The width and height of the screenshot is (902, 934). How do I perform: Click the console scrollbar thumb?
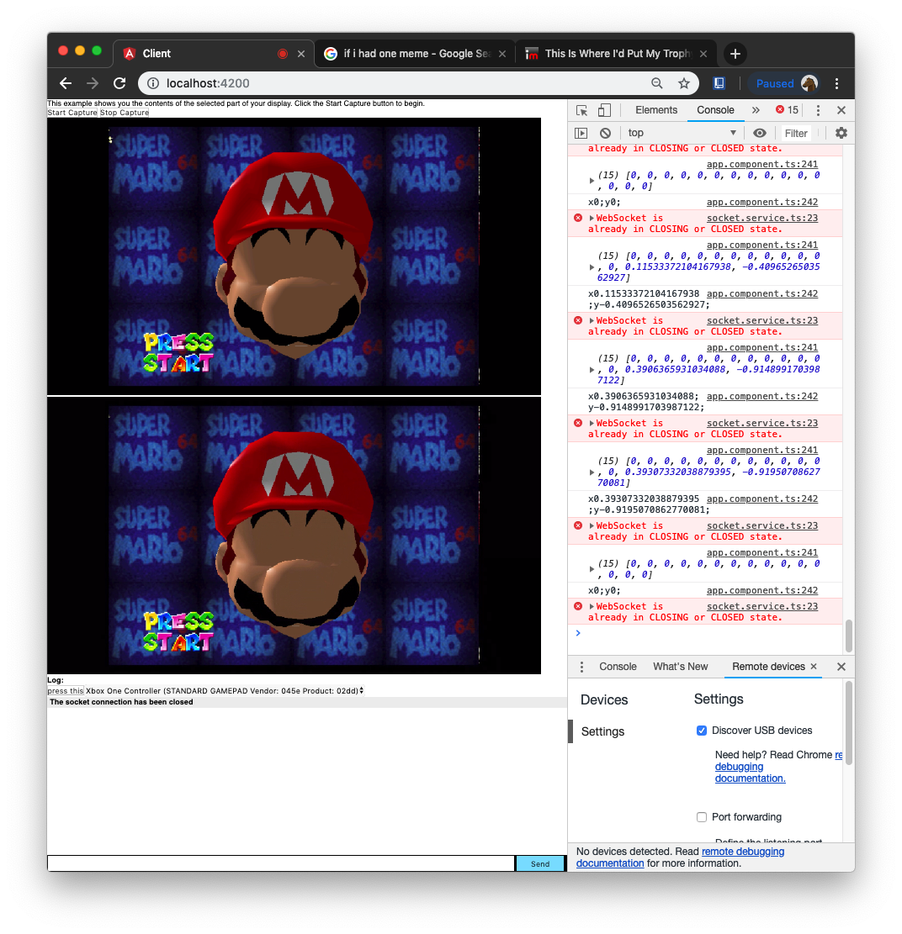pos(848,636)
